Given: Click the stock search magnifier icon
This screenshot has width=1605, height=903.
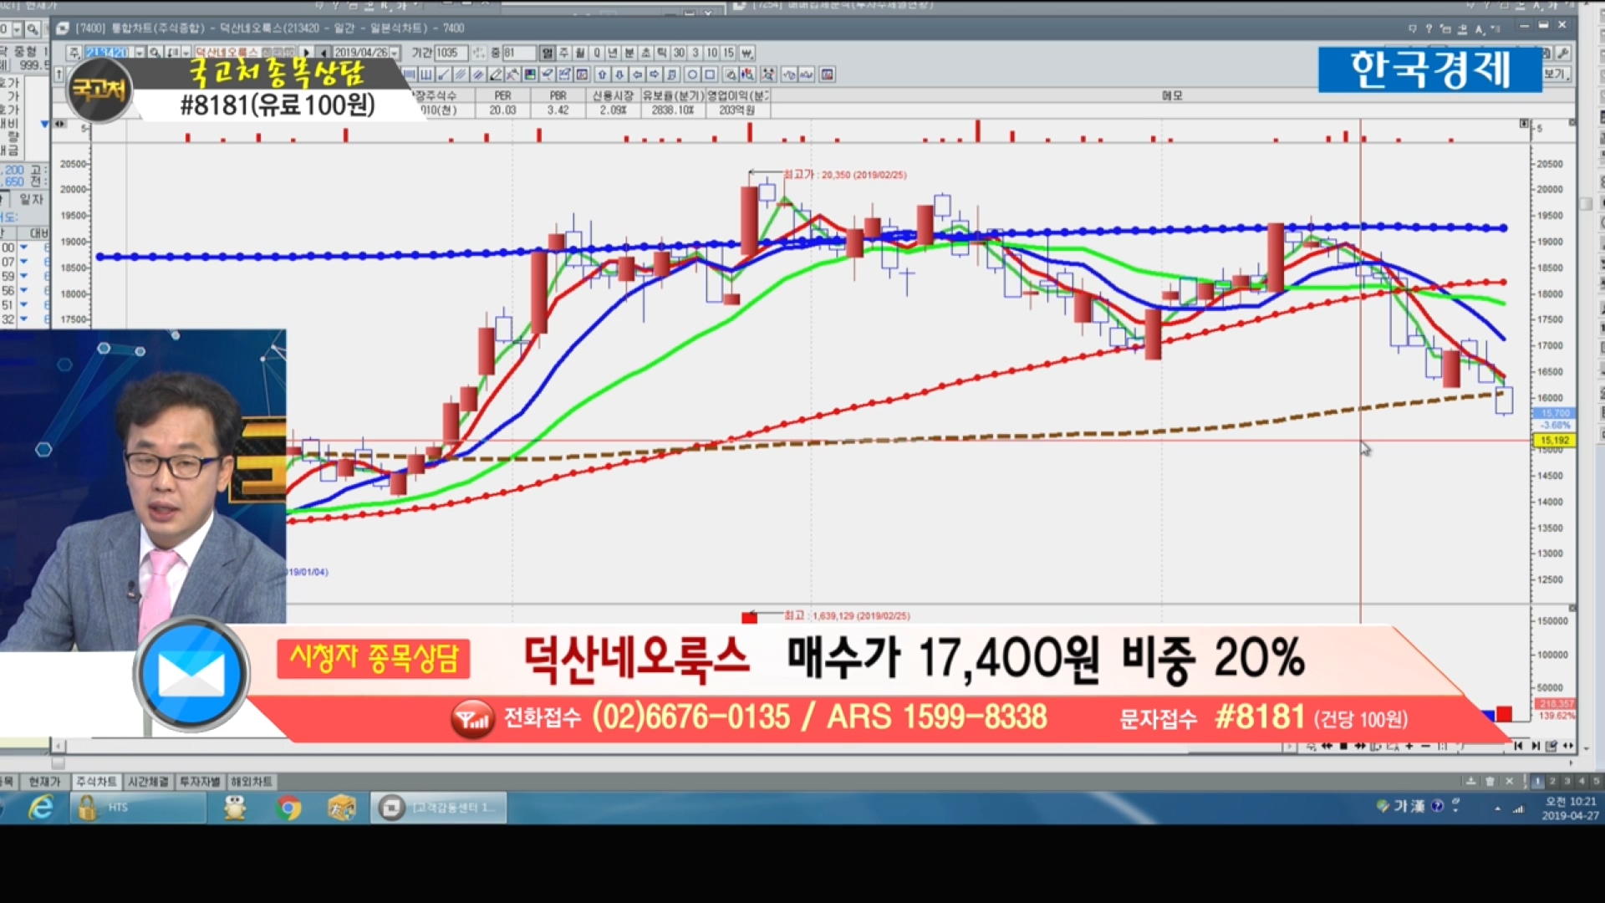Looking at the screenshot, I should click(x=155, y=52).
